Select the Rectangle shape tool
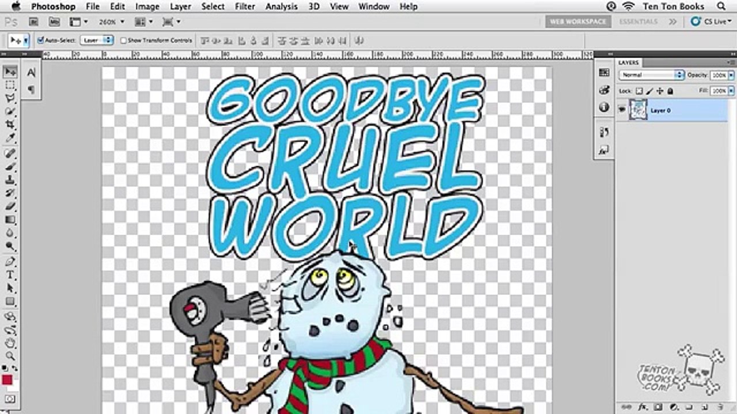This screenshot has height=414, width=737. point(10,301)
